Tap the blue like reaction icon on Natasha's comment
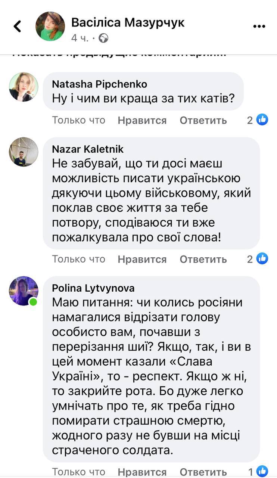This screenshot has height=478, width=277. coord(262,119)
